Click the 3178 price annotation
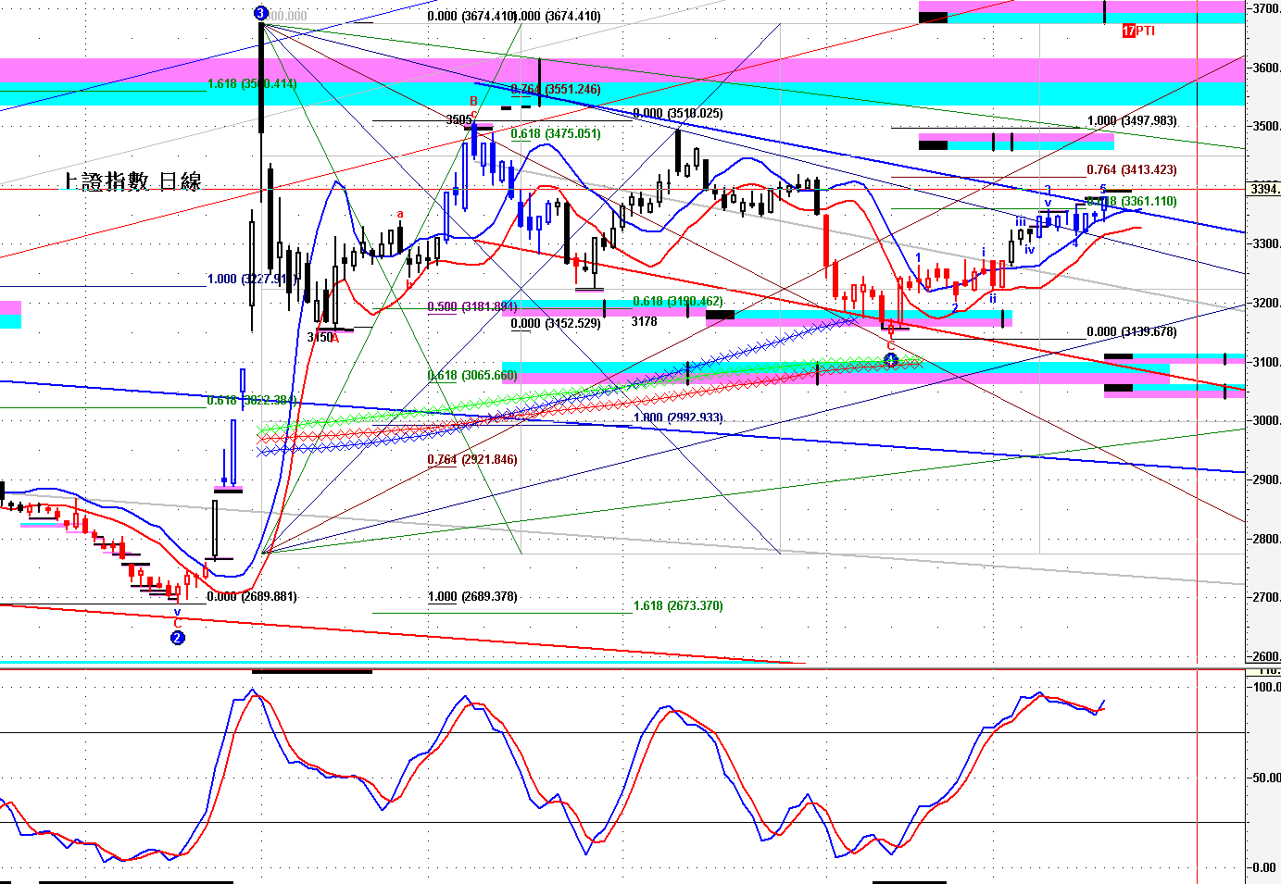The width and height of the screenshot is (1281, 884). [x=645, y=321]
